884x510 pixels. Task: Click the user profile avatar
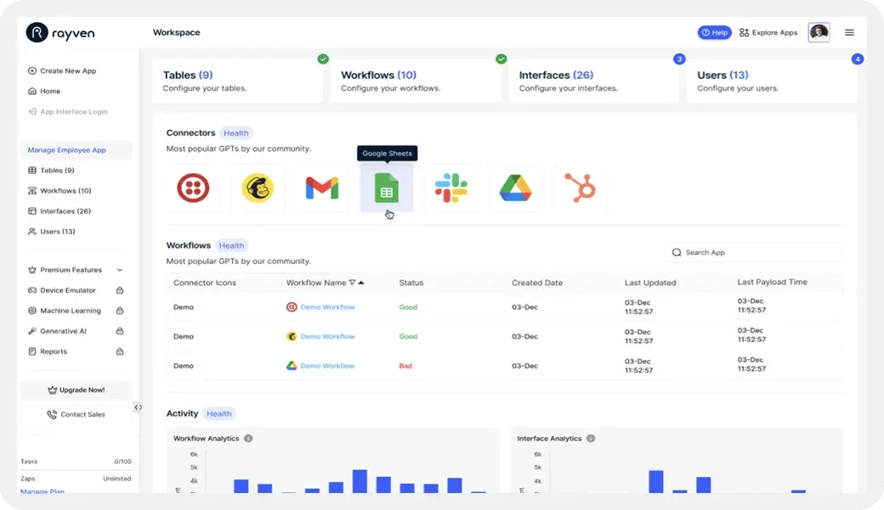point(819,32)
